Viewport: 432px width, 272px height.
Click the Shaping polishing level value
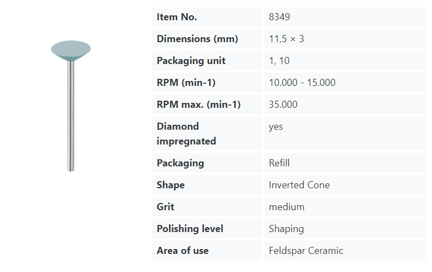click(x=286, y=229)
